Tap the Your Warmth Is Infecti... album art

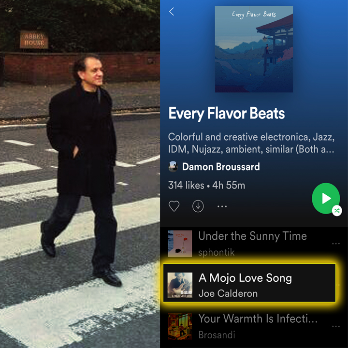click(180, 326)
